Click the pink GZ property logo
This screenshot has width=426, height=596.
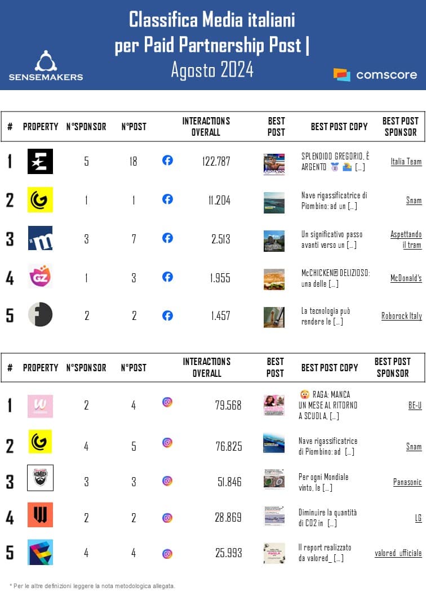coord(40,276)
